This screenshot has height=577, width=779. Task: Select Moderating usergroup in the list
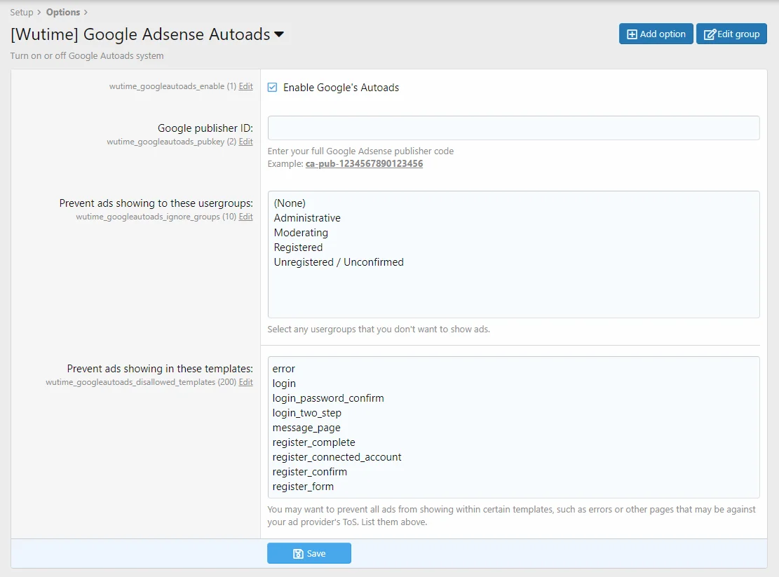click(301, 233)
